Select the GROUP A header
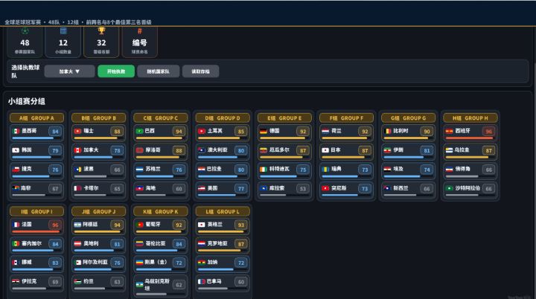The width and height of the screenshot is (536, 299). tap(36, 118)
